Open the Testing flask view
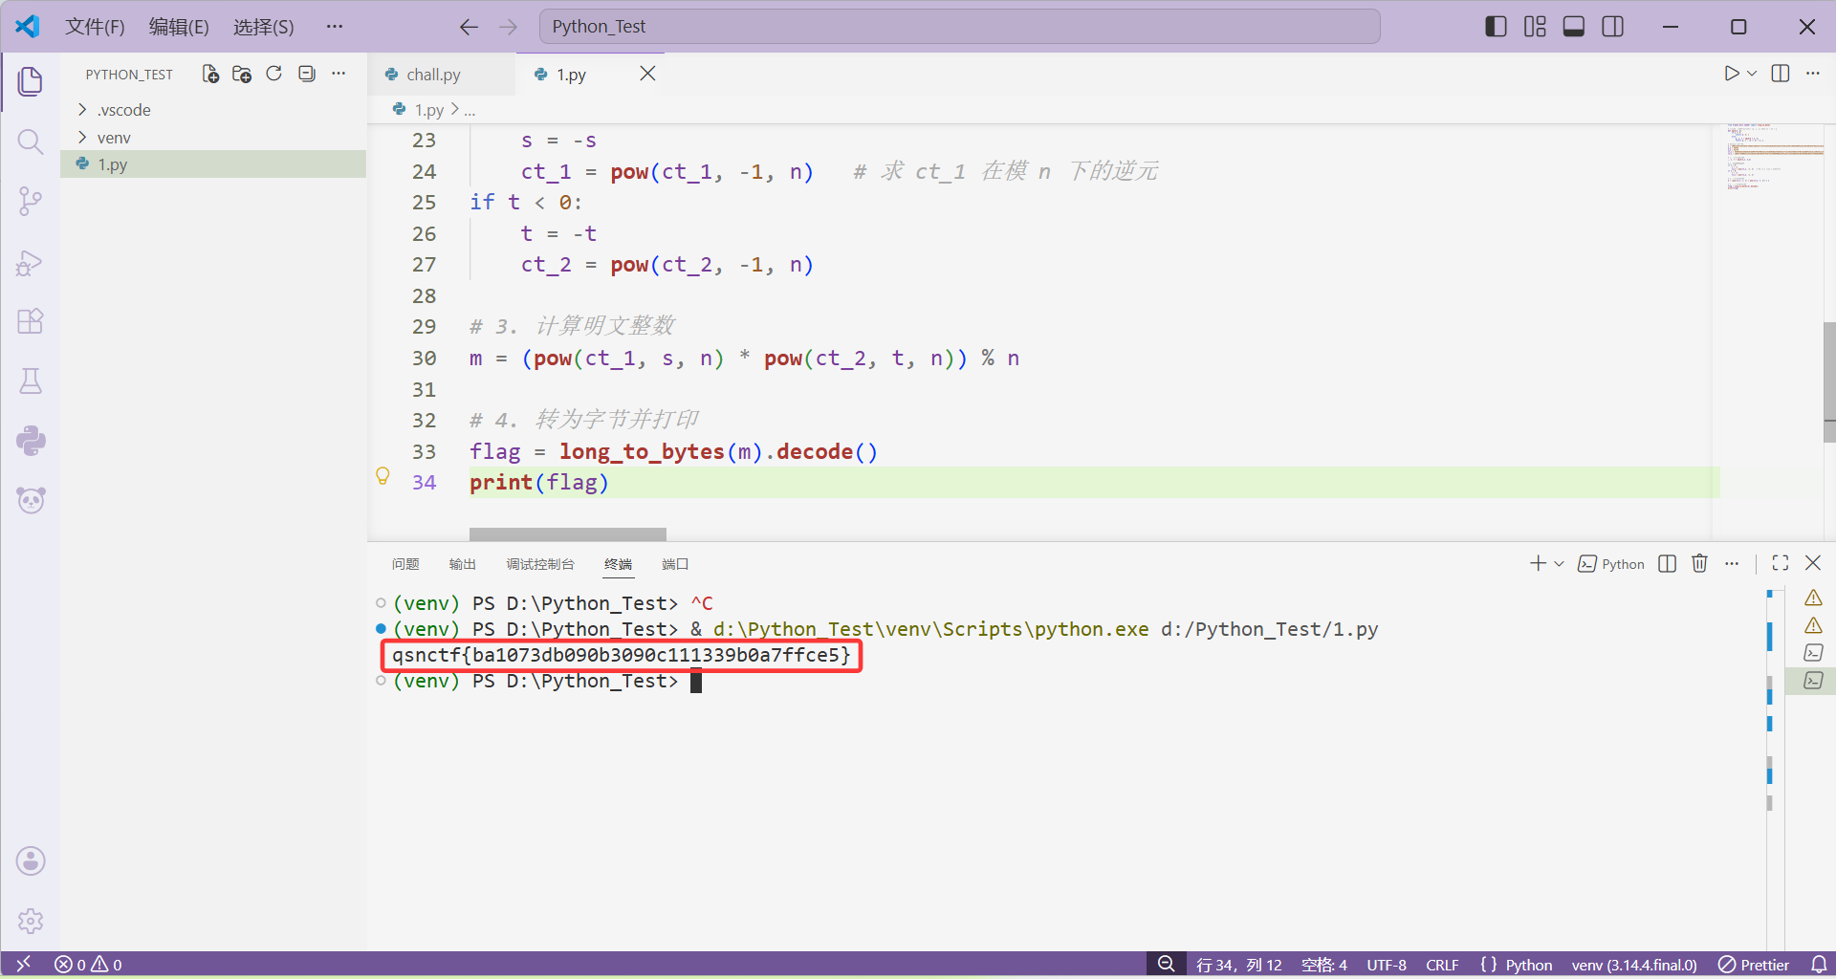Viewport: 1836px width, 979px height. [x=31, y=381]
